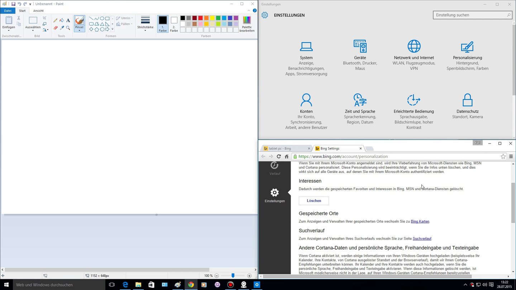This screenshot has height=290, width=516.
Task: Open Konten settings category
Action: coord(306,111)
